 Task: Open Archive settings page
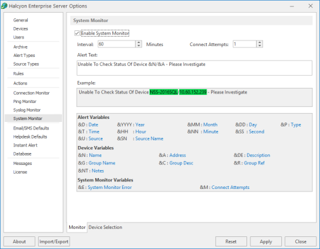coord(20,47)
